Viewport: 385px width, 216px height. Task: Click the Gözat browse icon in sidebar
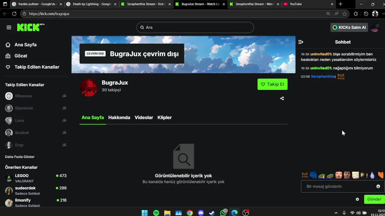pos(8,56)
